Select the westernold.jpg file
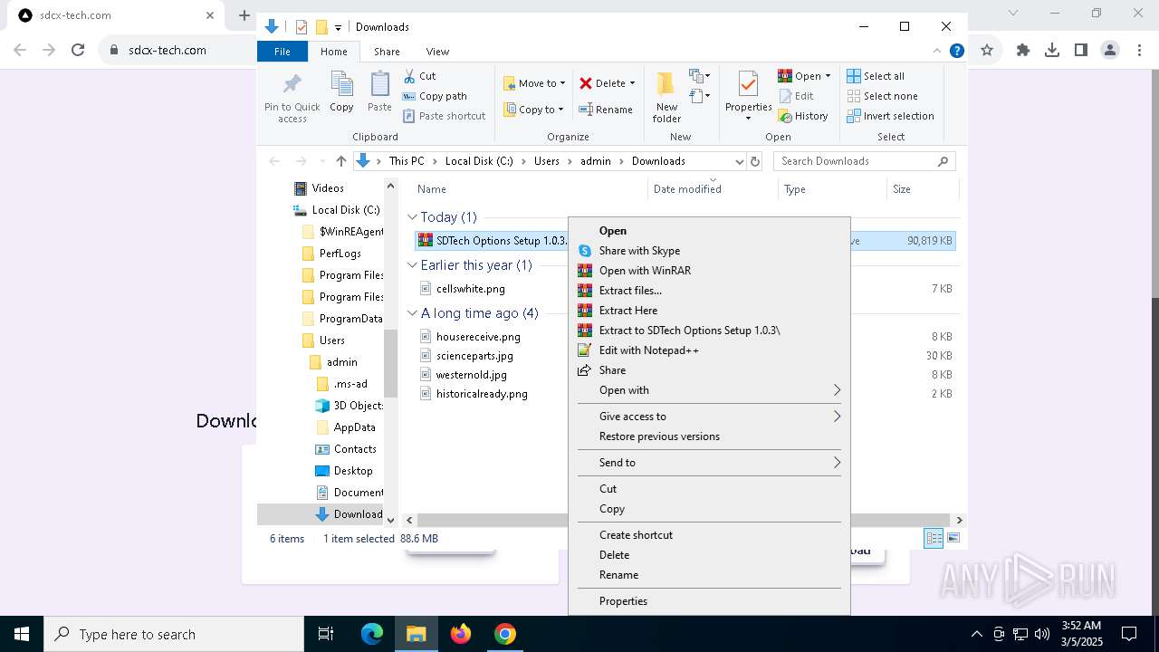The image size is (1159, 652). pyautogui.click(x=471, y=375)
